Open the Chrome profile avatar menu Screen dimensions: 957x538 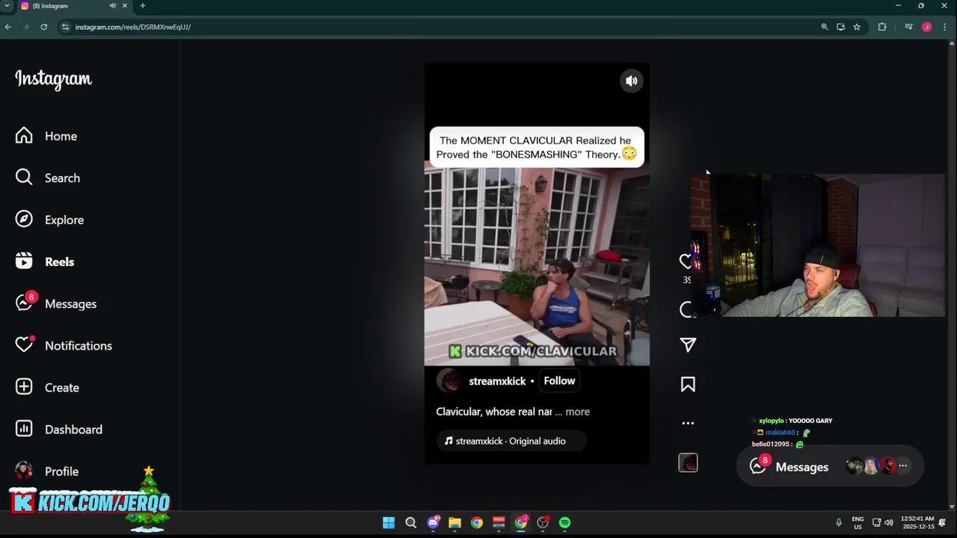[x=927, y=27]
